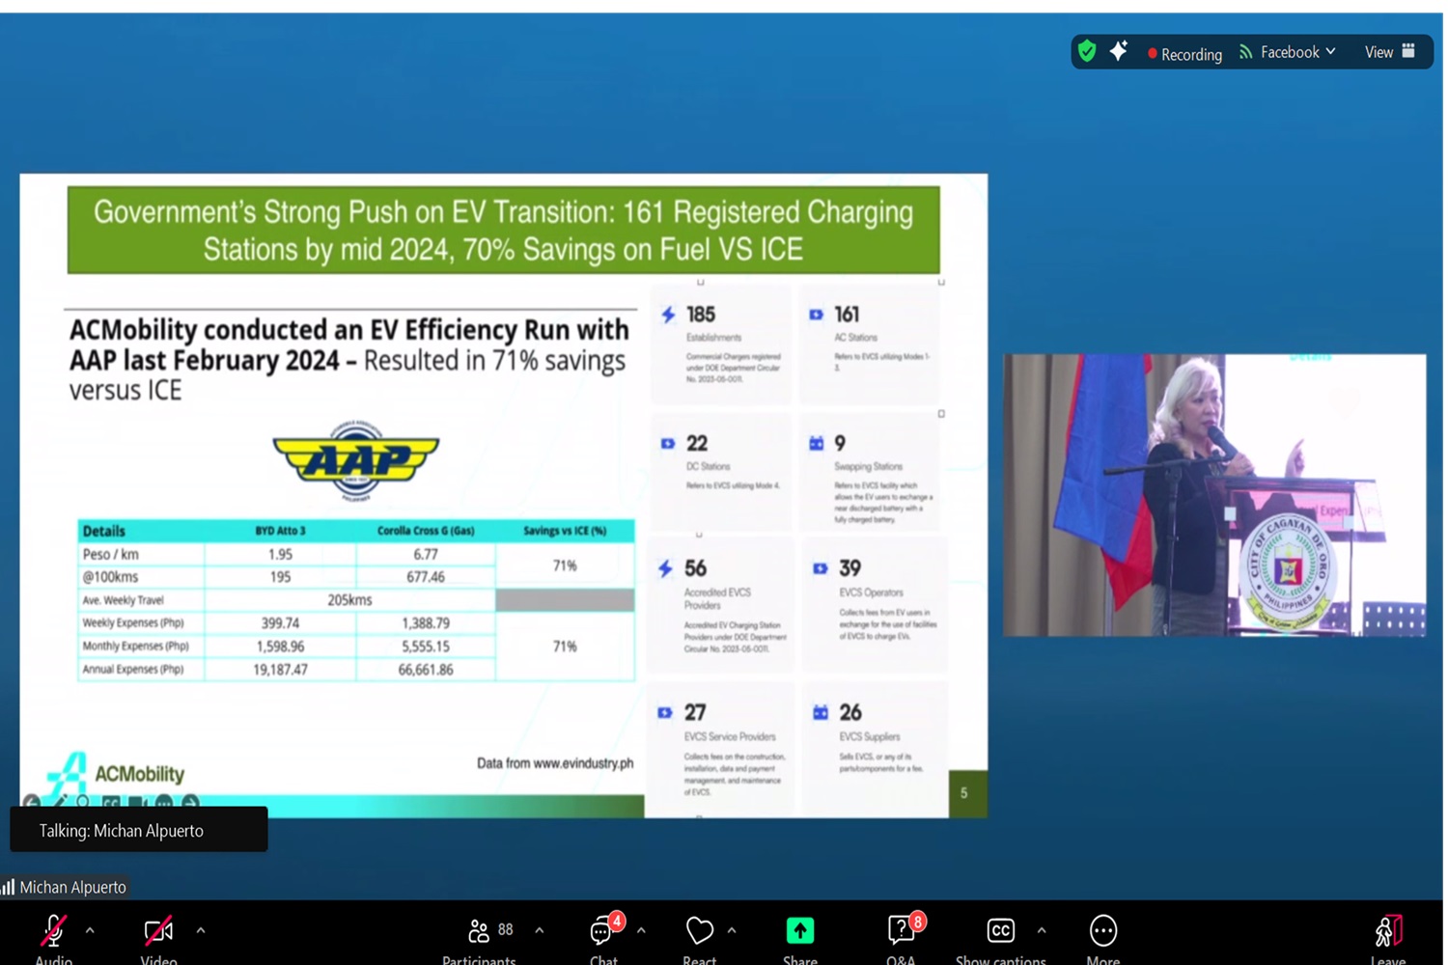This screenshot has width=1448, height=965.
Task: Click the green encryption shield icon
Action: point(1087,51)
